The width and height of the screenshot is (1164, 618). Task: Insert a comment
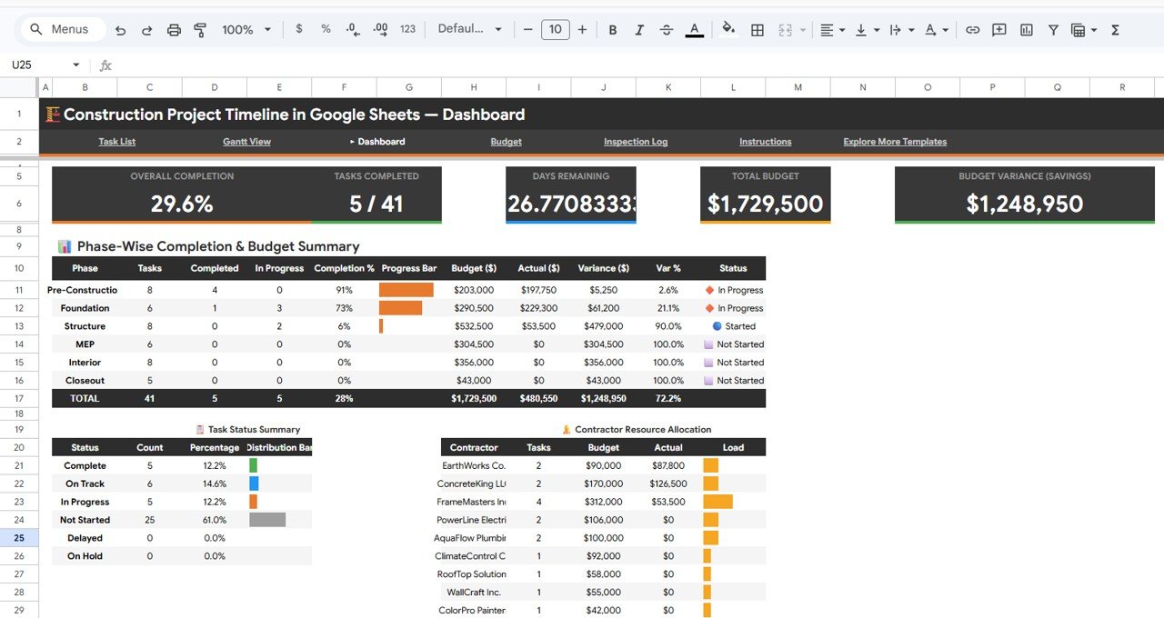tap(999, 29)
